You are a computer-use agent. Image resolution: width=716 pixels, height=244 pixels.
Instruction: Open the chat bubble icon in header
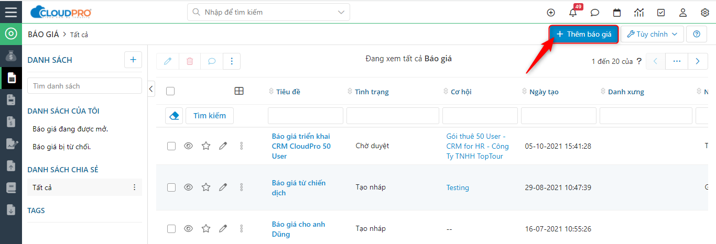(x=595, y=13)
